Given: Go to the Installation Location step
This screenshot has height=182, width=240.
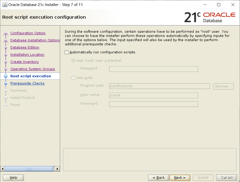Looking at the screenshot, I should [x=27, y=55].
